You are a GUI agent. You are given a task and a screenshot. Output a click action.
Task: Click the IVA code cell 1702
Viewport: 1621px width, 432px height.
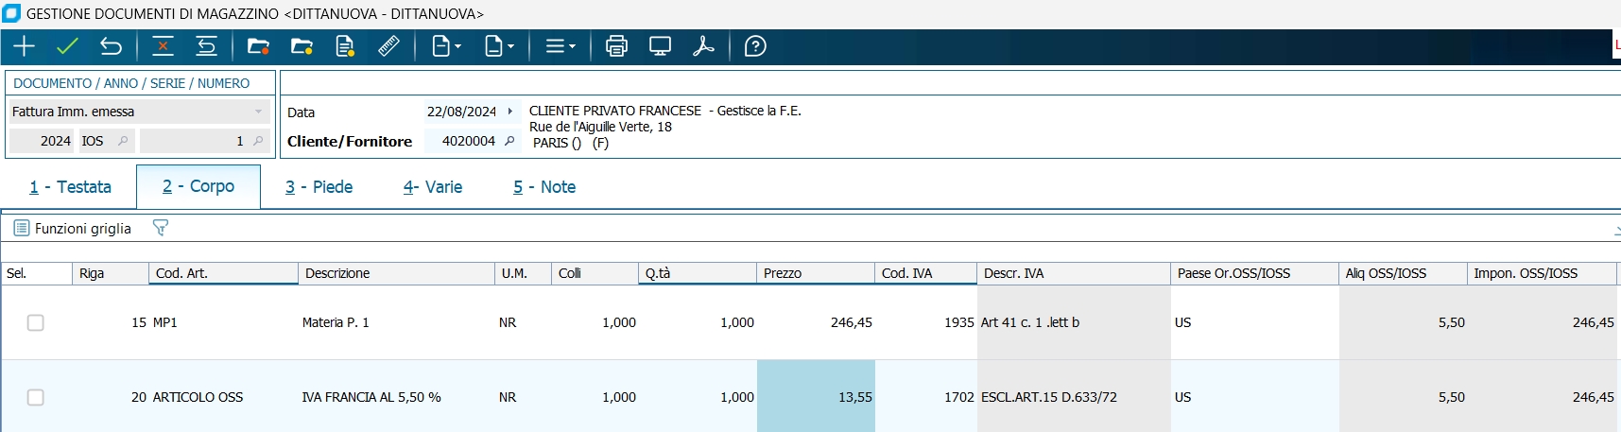pyautogui.click(x=926, y=397)
